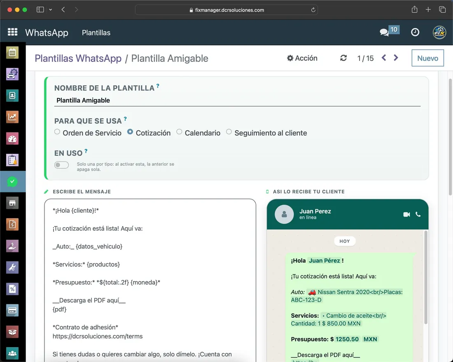
Task: Click the 'Juan Perez' chat header name
Action: click(x=315, y=211)
